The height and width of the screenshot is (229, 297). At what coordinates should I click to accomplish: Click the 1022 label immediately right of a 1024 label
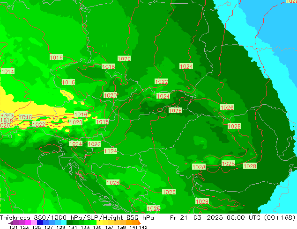pos(94,144)
